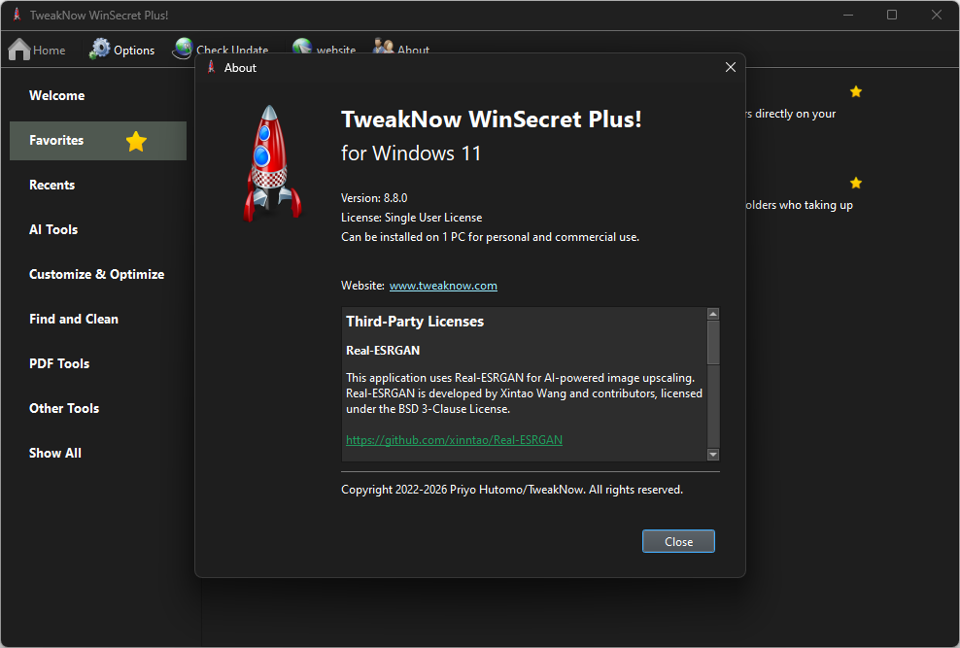Click the favorite star near 'directly on your'
Screen dimensions: 960x648
coord(856,91)
